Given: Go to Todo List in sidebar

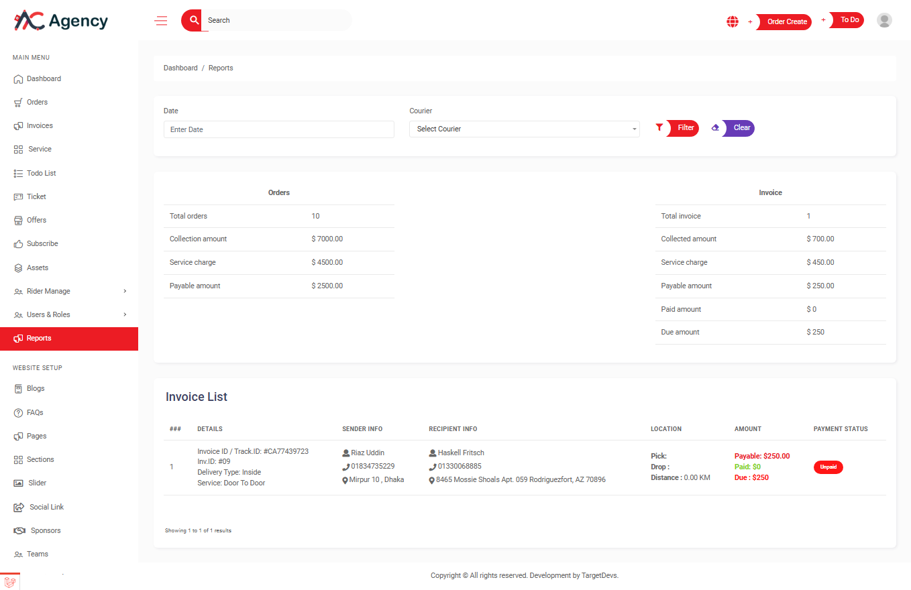Looking at the screenshot, I should pos(41,174).
